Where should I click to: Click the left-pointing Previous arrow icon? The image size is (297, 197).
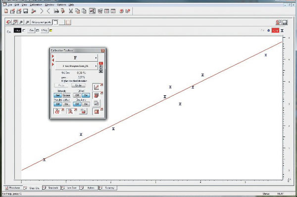(x=49, y=11)
